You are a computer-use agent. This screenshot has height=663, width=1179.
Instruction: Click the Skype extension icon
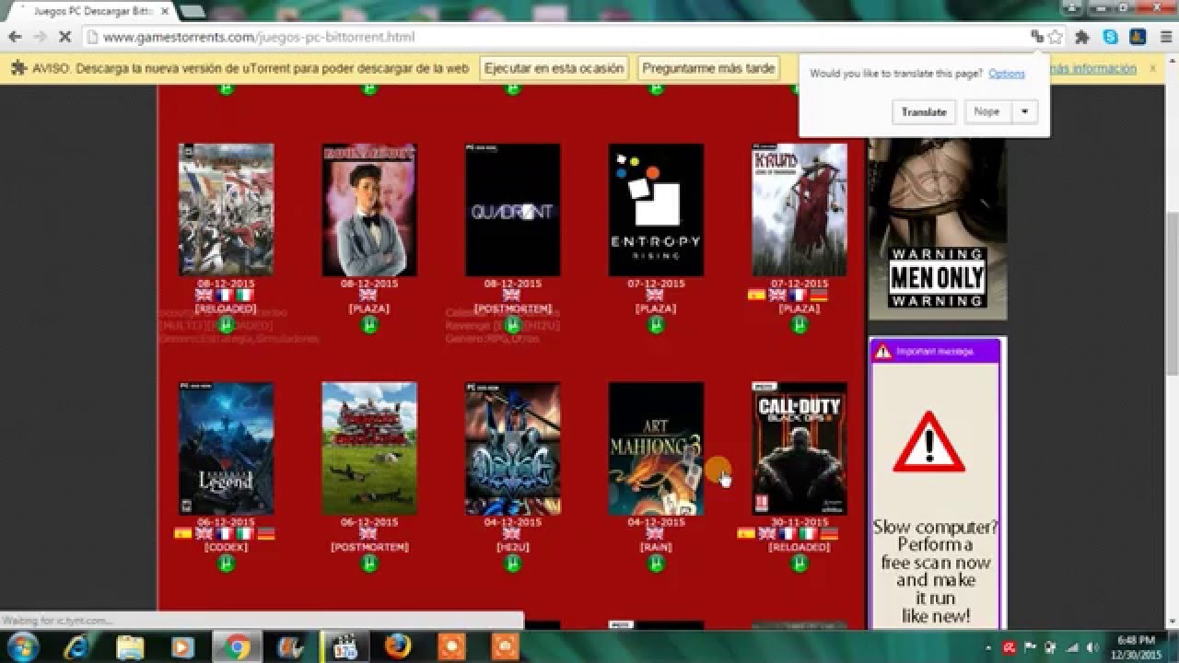(1110, 37)
